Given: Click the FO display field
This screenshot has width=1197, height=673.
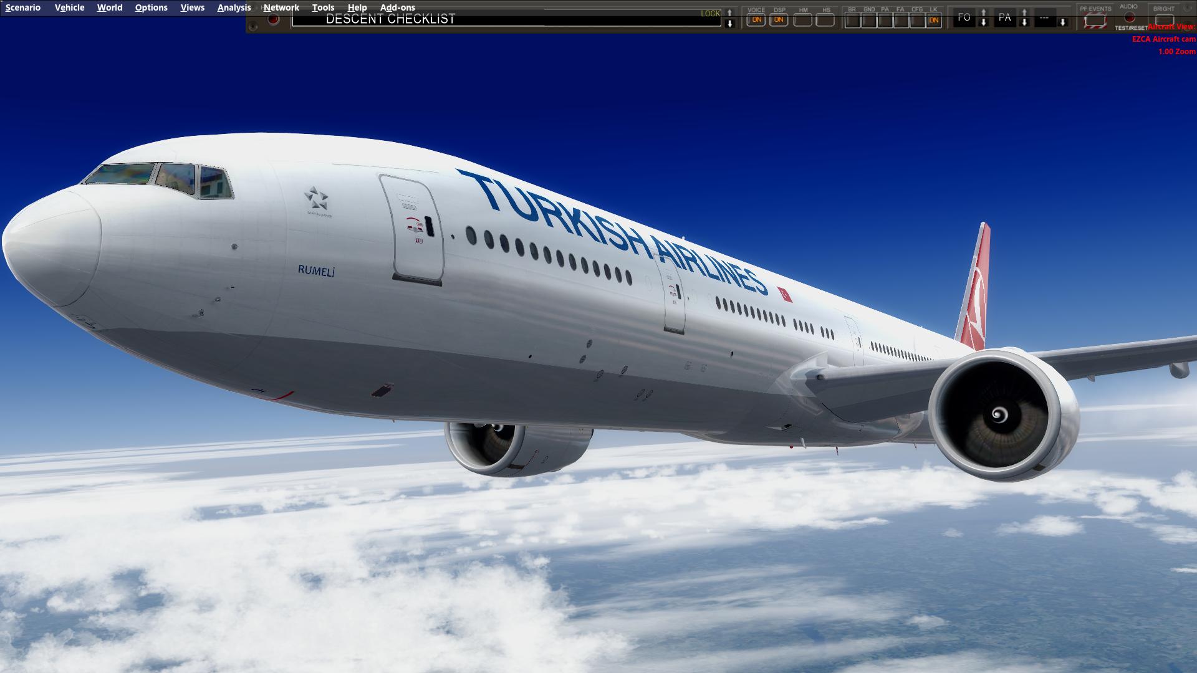Looking at the screenshot, I should point(964,18).
